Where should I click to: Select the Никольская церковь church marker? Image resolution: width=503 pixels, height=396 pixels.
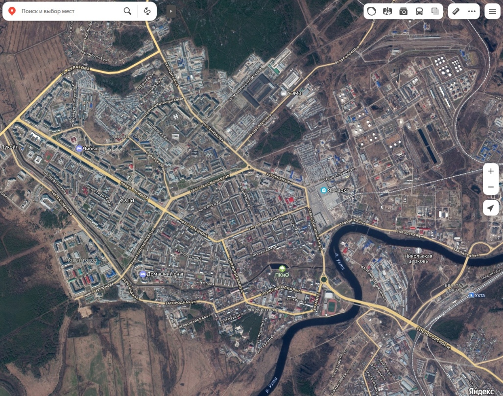(418, 250)
